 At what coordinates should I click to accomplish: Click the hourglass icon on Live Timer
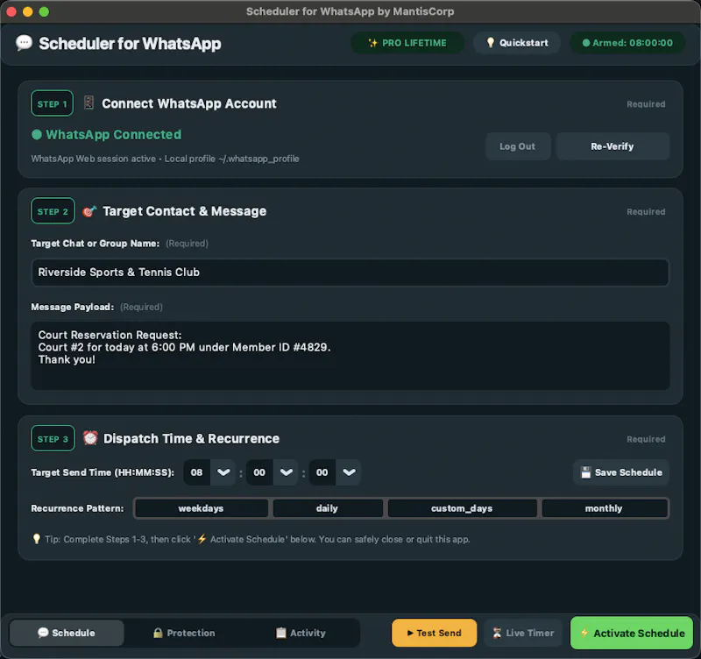point(497,633)
